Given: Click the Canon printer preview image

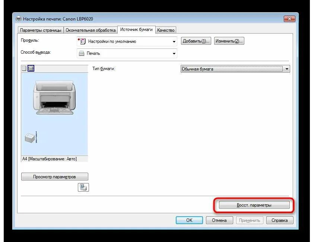Looking at the screenshot, I should tap(54, 97).
